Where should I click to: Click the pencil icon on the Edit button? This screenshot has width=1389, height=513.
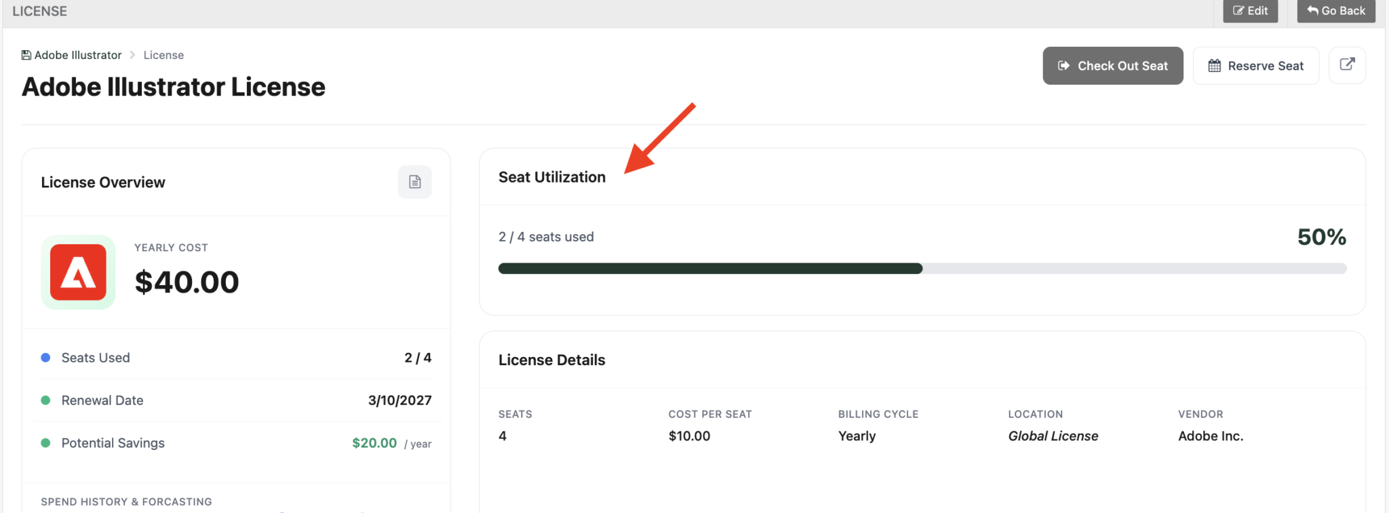coord(1238,10)
